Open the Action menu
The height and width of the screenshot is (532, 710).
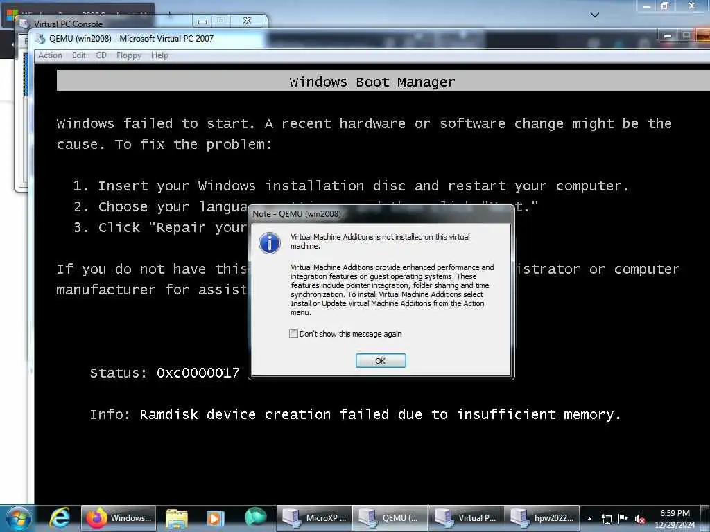coord(50,55)
